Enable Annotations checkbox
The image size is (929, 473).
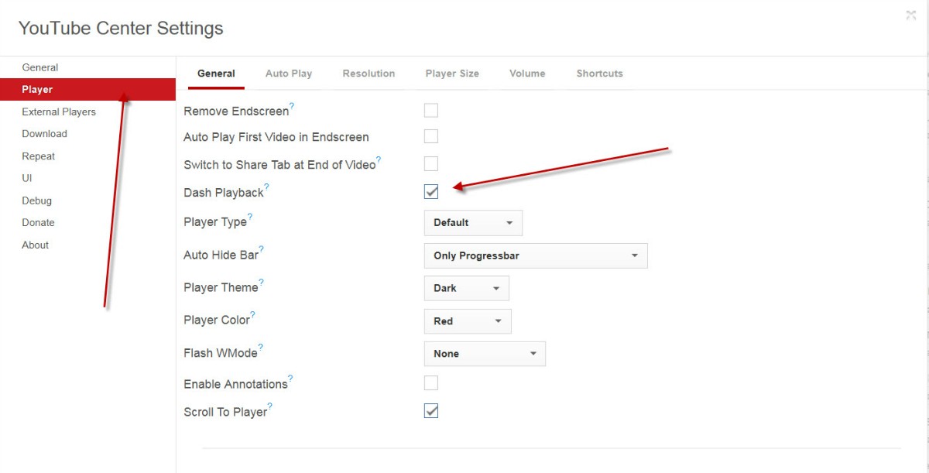click(431, 382)
